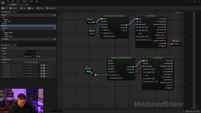Save the MetaSound asset

tap(4, 8)
